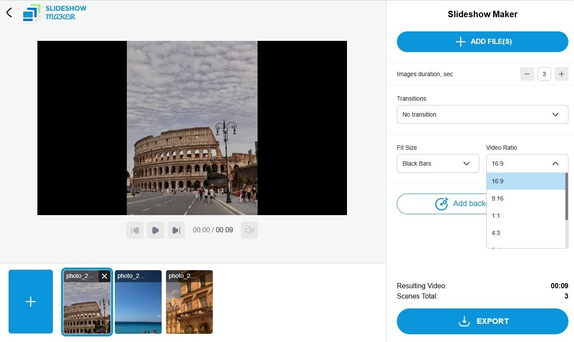Image resolution: width=574 pixels, height=342 pixels.
Task: Click the EXPORT button
Action: 482,321
